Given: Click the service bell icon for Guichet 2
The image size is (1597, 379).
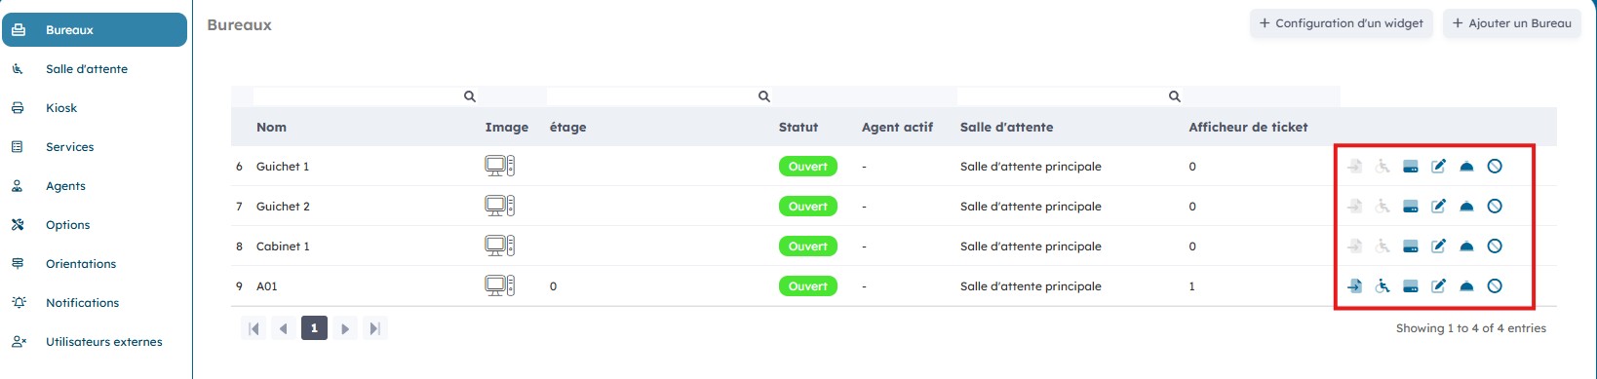Looking at the screenshot, I should point(1466,207).
